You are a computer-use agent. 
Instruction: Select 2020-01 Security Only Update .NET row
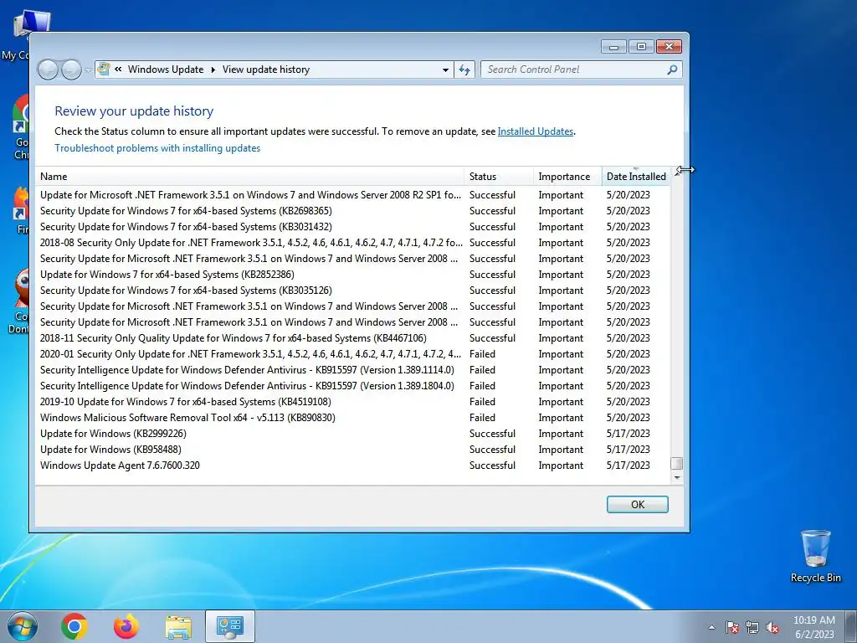[x=352, y=354]
